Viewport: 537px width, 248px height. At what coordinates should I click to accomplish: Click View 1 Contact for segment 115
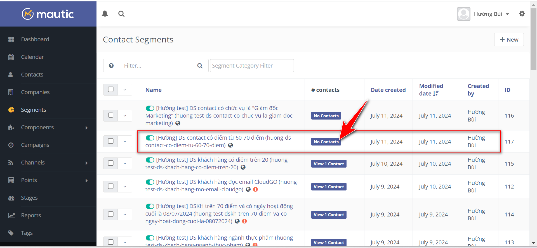point(329,164)
